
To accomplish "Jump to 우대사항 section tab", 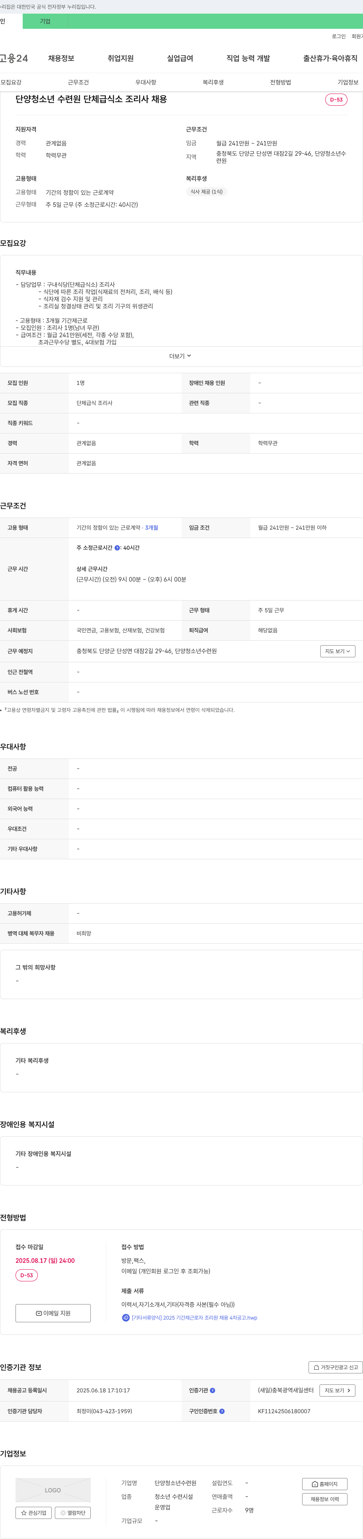I will [146, 83].
